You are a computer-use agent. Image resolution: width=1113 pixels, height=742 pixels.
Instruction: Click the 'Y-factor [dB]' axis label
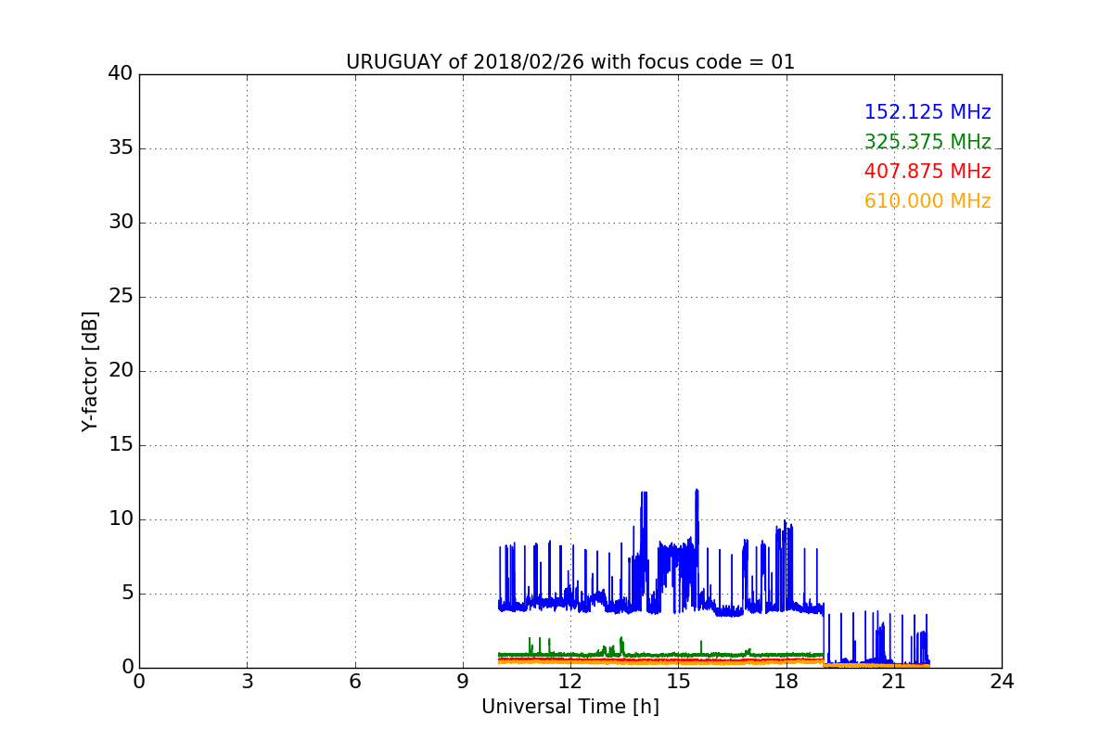90,371
